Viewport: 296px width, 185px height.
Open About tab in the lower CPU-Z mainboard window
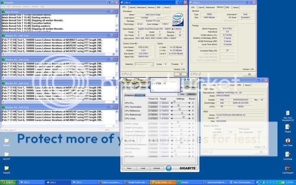(247, 85)
